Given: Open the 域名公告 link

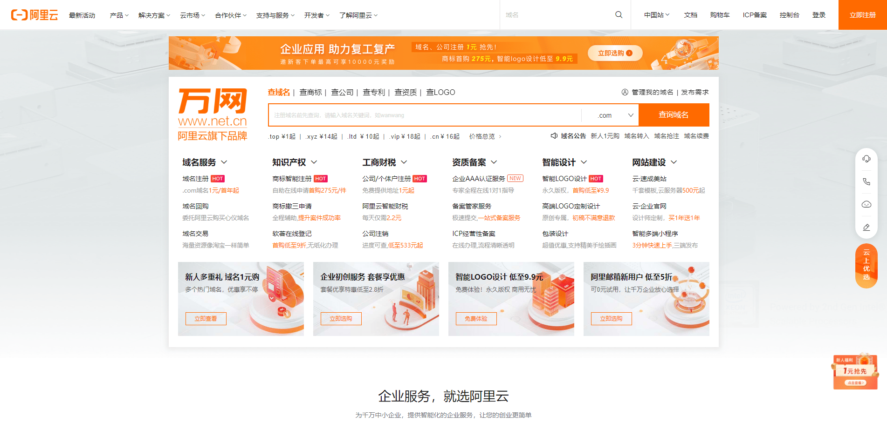Looking at the screenshot, I should point(573,136).
